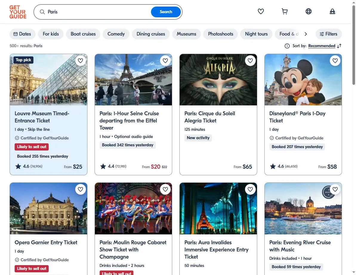
Task: Select the Dining cruises filter chip
Action: [x=151, y=34]
